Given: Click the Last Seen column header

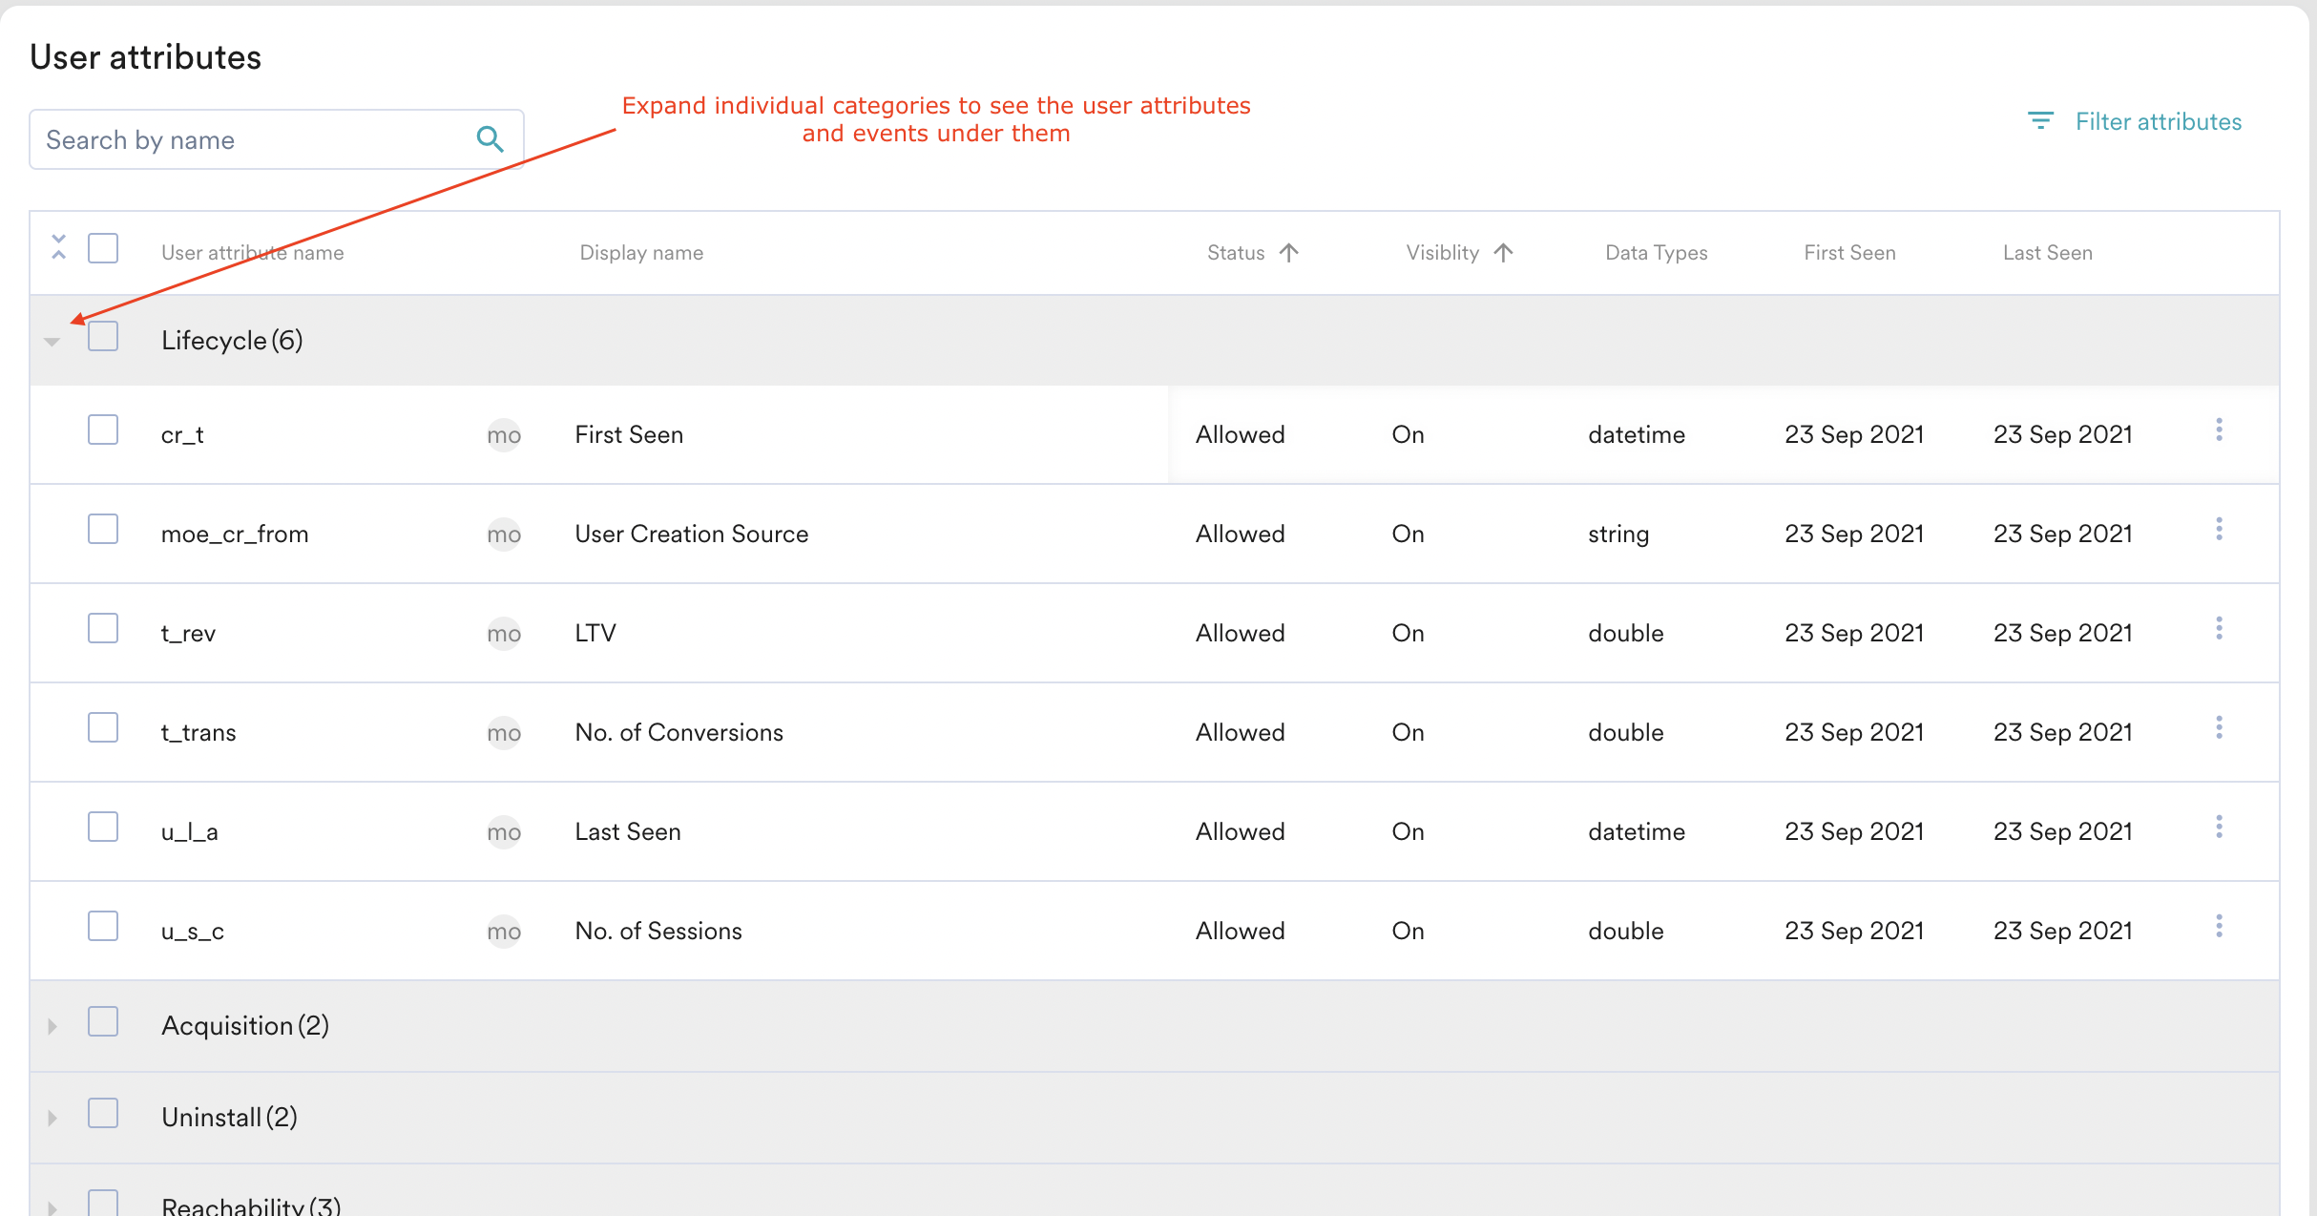Looking at the screenshot, I should [2047, 253].
